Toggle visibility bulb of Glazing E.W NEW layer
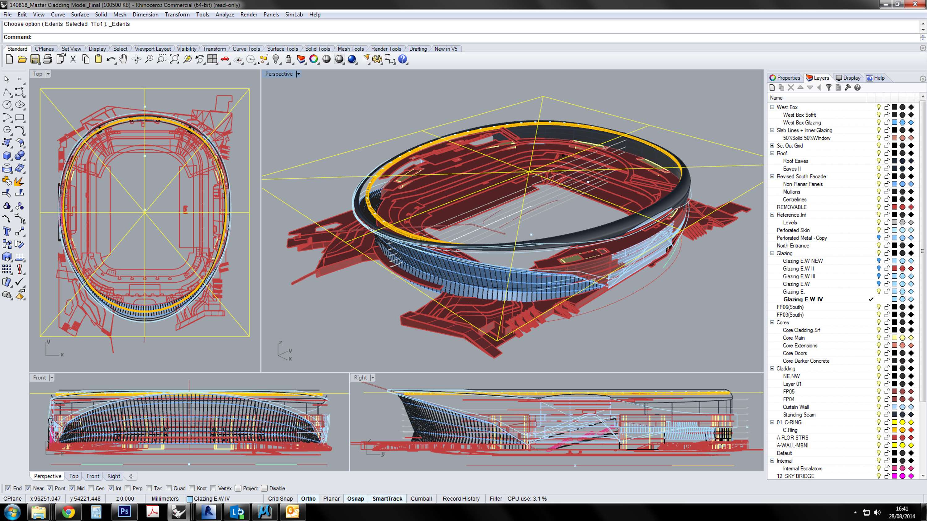Screen dimensions: 927x521 pyautogui.click(x=879, y=261)
